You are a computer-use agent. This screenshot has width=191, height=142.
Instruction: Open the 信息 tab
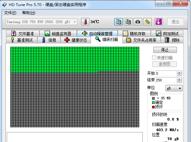coord(49,40)
